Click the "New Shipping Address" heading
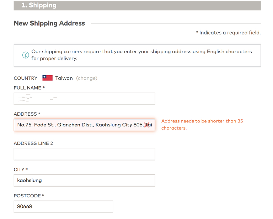 tap(49, 23)
